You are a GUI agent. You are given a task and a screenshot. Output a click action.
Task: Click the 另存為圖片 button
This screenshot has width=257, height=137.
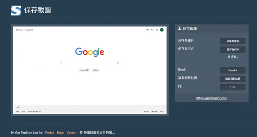(x=233, y=41)
